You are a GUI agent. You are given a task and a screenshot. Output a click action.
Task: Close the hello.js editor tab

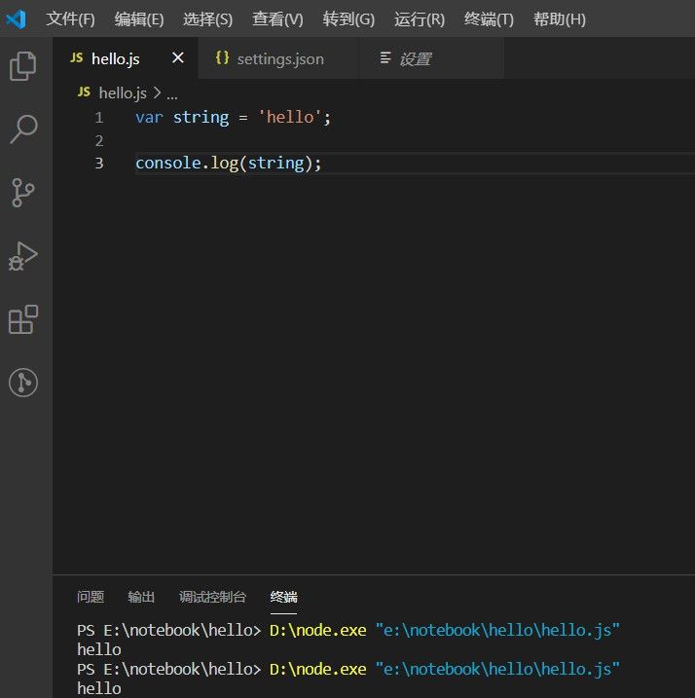point(177,58)
